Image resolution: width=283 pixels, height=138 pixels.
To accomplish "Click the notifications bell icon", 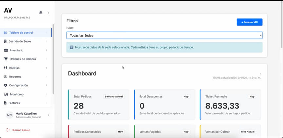I will click(41, 12).
